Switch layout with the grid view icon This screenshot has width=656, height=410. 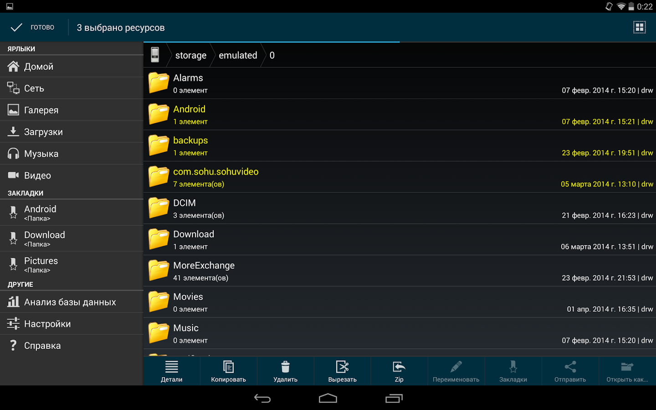640,27
